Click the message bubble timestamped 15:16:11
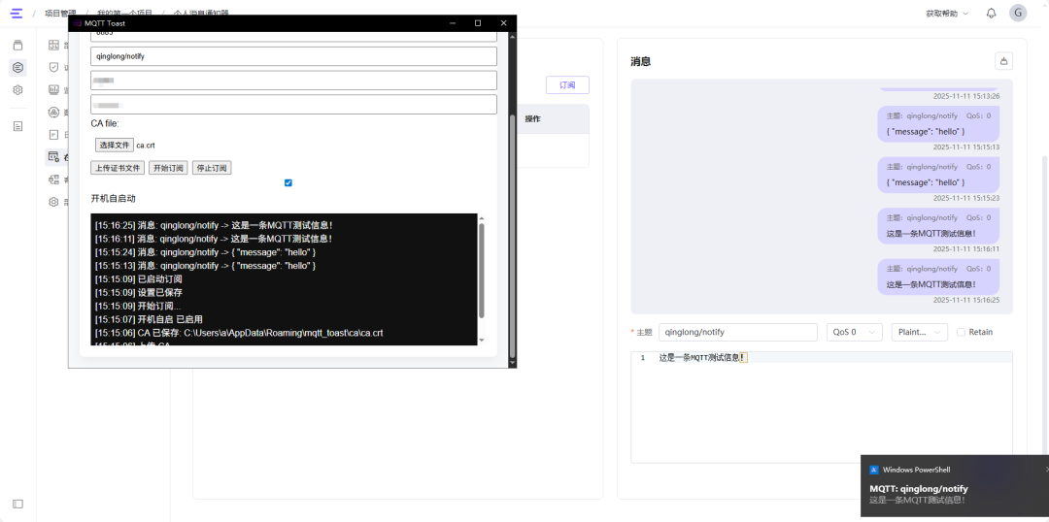This screenshot has width=1049, height=522. [x=938, y=226]
